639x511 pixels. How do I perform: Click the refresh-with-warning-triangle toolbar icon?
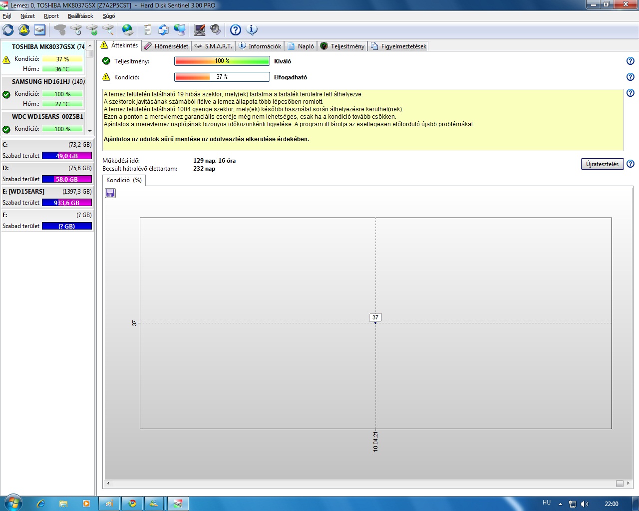(x=24, y=30)
